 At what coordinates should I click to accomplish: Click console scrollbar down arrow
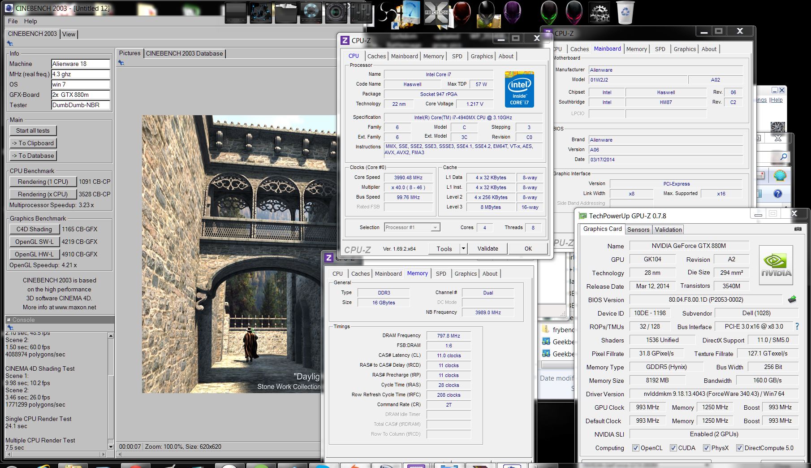(x=111, y=446)
